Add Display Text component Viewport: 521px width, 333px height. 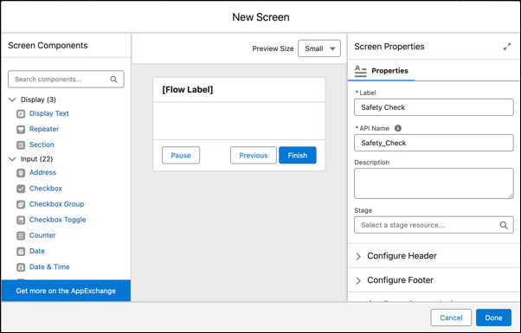click(48, 113)
